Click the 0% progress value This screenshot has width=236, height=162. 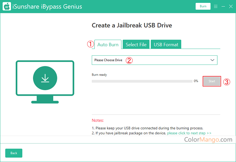pos(196,81)
